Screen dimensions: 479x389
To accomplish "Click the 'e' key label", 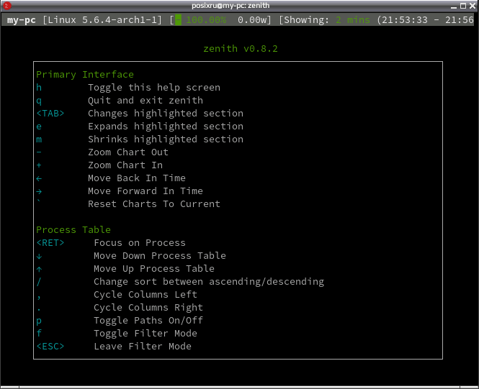I will [39, 127].
